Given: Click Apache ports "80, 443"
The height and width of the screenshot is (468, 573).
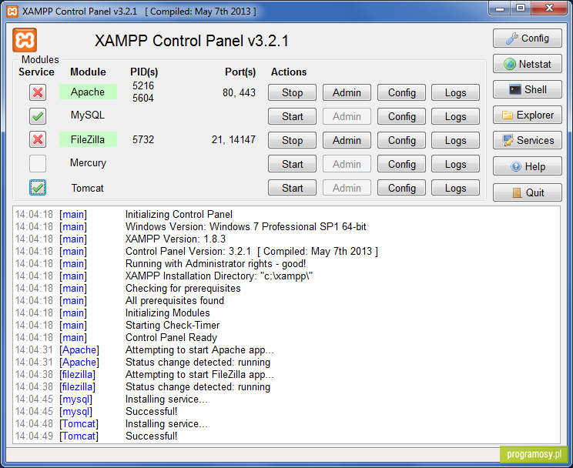Looking at the screenshot, I should (239, 92).
